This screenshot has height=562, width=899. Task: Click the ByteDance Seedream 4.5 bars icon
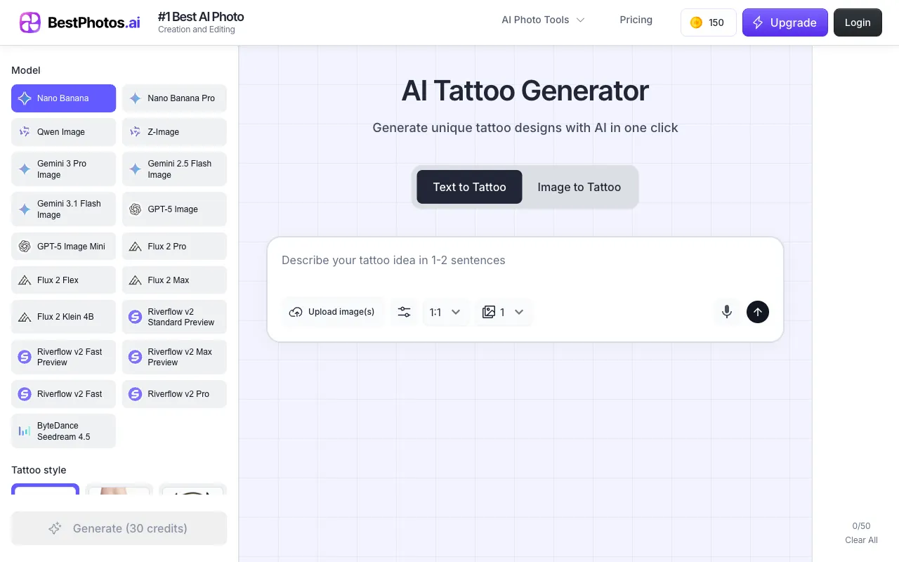[x=25, y=431]
